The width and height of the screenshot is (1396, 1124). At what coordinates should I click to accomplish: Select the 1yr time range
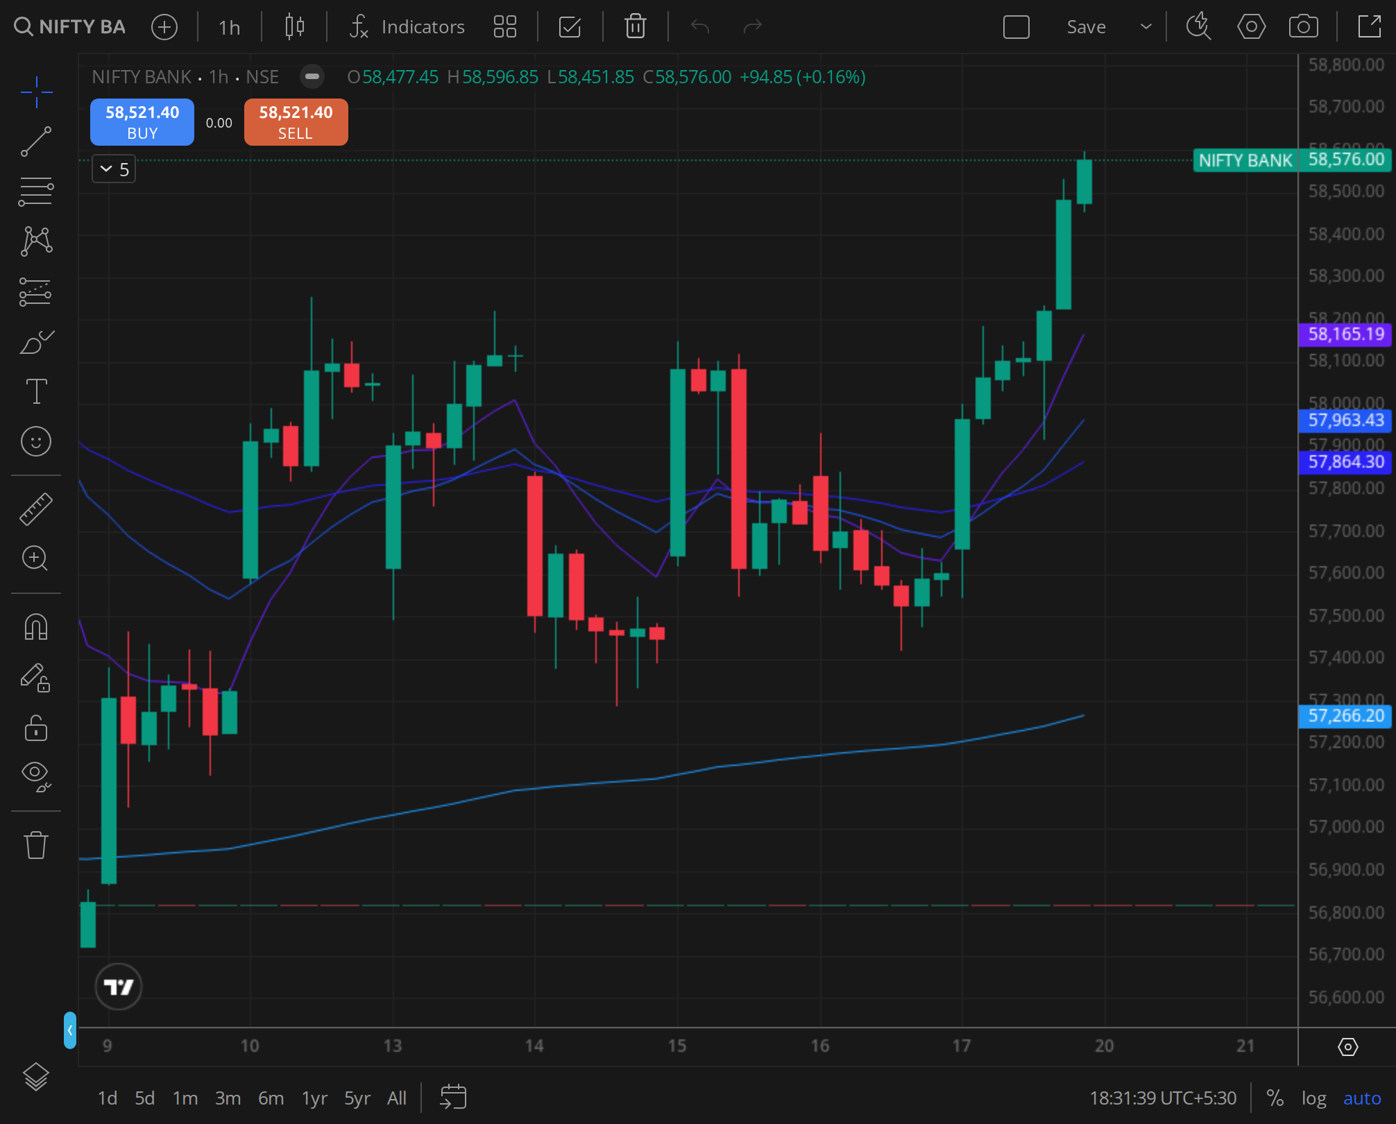point(314,1098)
